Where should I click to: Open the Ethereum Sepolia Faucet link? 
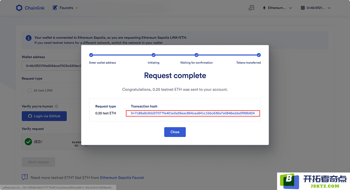point(122,177)
